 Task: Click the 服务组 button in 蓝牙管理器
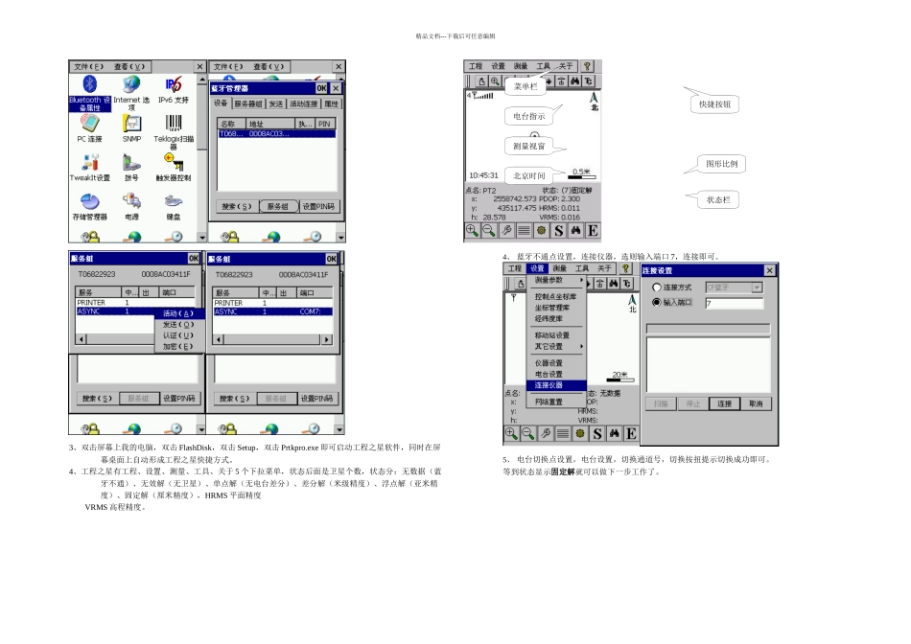click(278, 207)
